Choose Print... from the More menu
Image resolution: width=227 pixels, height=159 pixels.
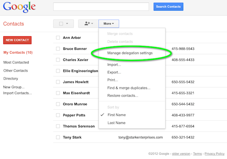pos(113,80)
